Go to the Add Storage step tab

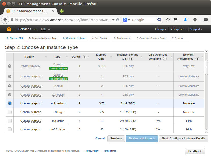(x=100, y=38)
